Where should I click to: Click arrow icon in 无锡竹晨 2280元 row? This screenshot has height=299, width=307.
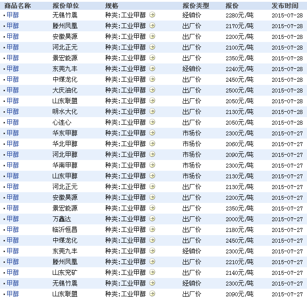(152, 15)
